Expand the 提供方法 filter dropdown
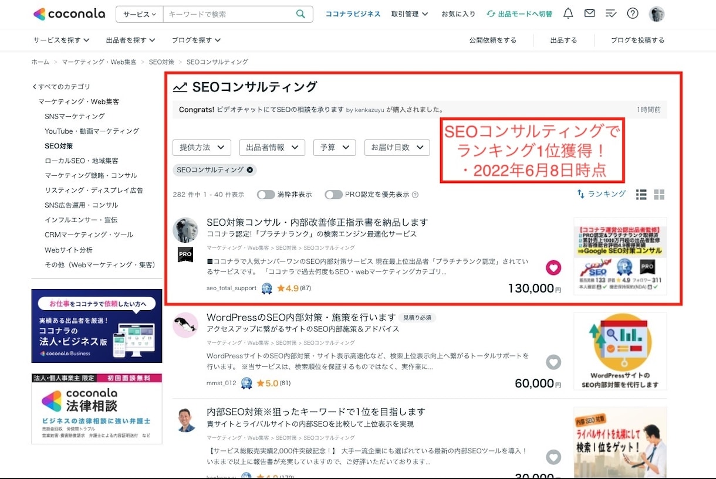 [x=202, y=148]
